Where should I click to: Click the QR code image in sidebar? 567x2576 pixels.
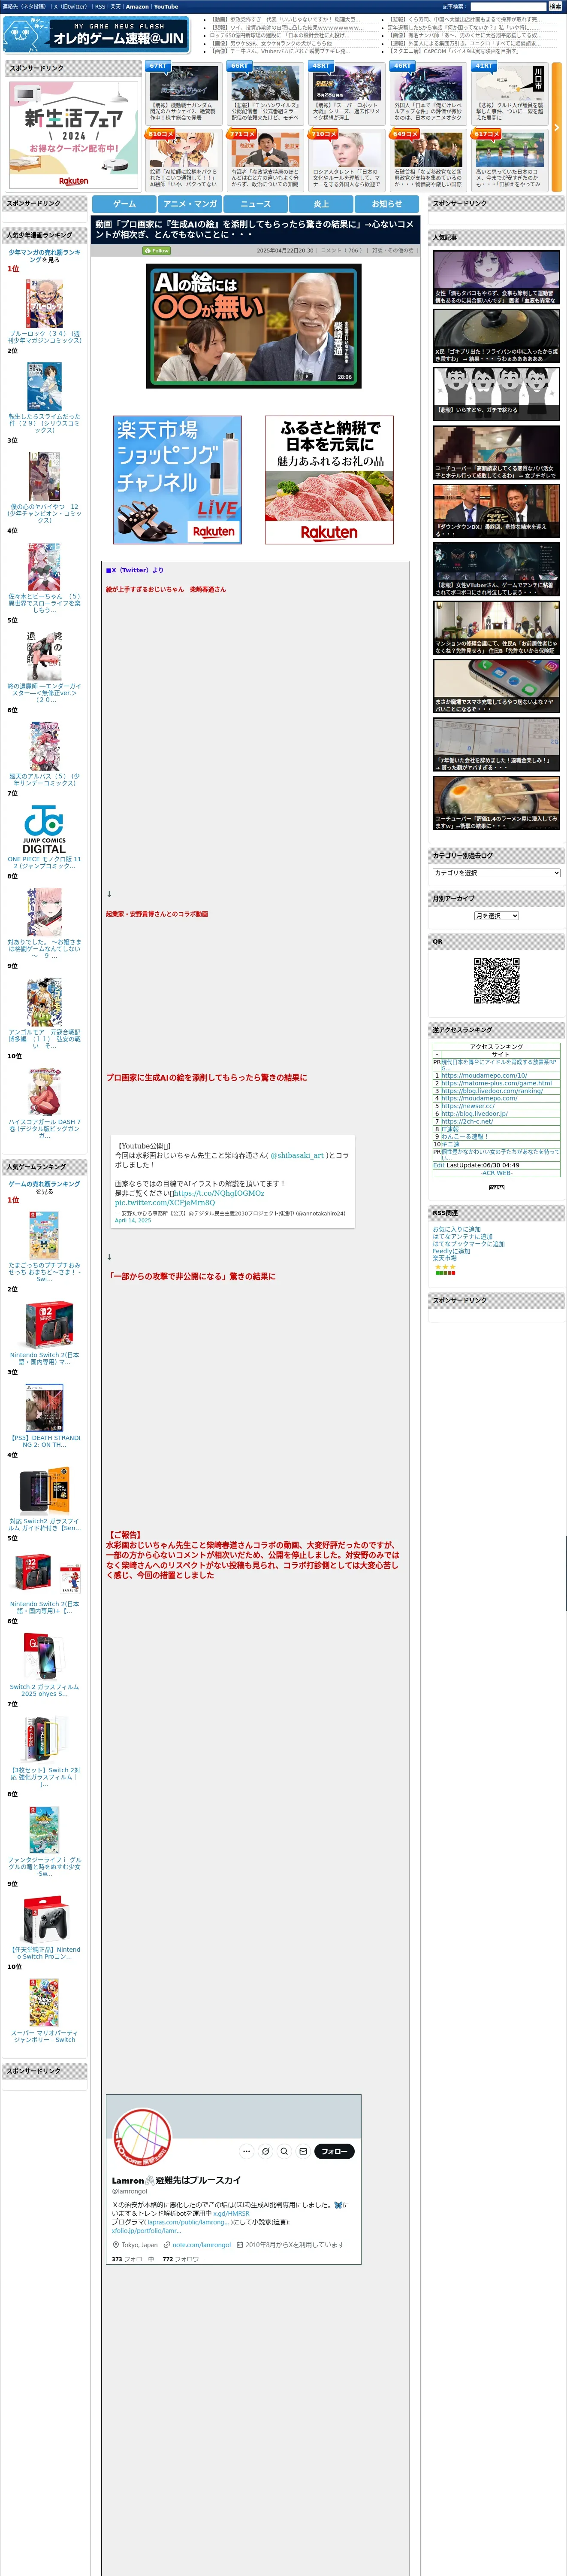[x=496, y=980]
